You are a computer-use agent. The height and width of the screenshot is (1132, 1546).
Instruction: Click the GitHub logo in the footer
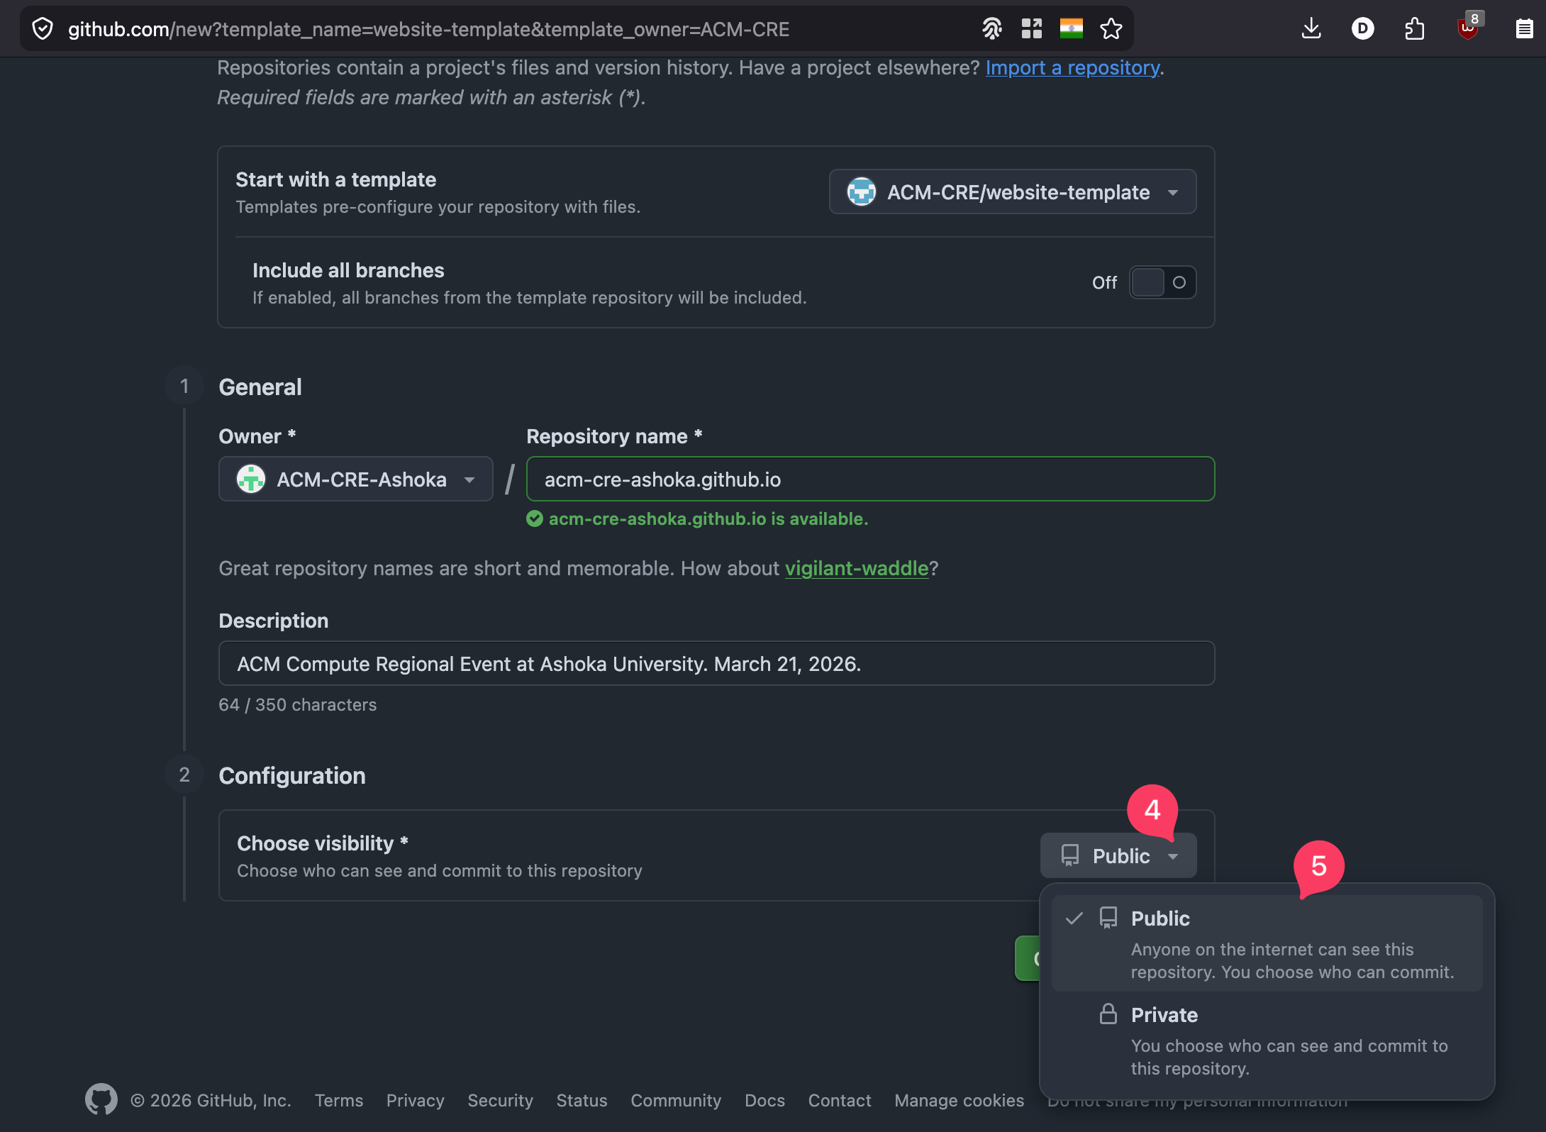click(x=101, y=1099)
